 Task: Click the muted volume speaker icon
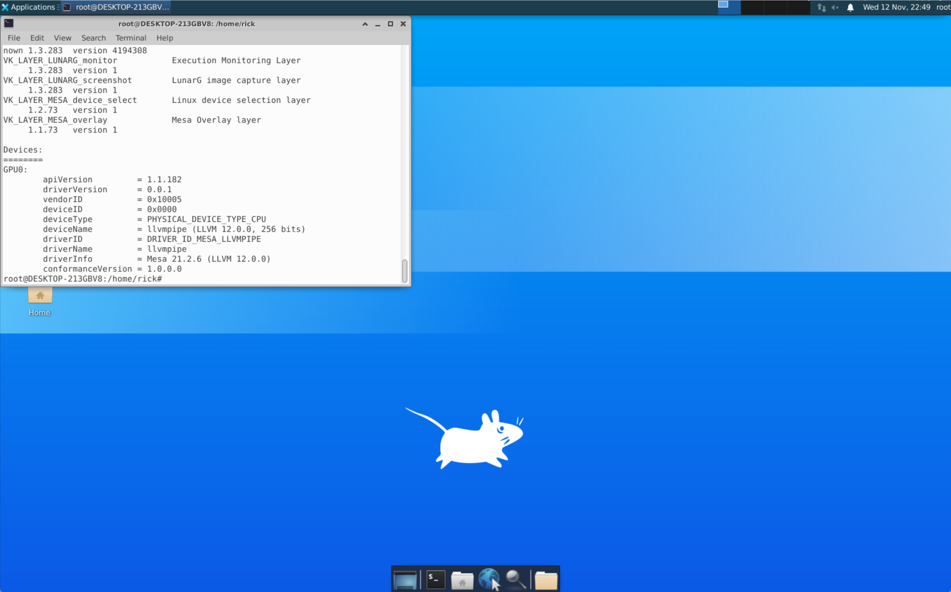pyautogui.click(x=835, y=8)
